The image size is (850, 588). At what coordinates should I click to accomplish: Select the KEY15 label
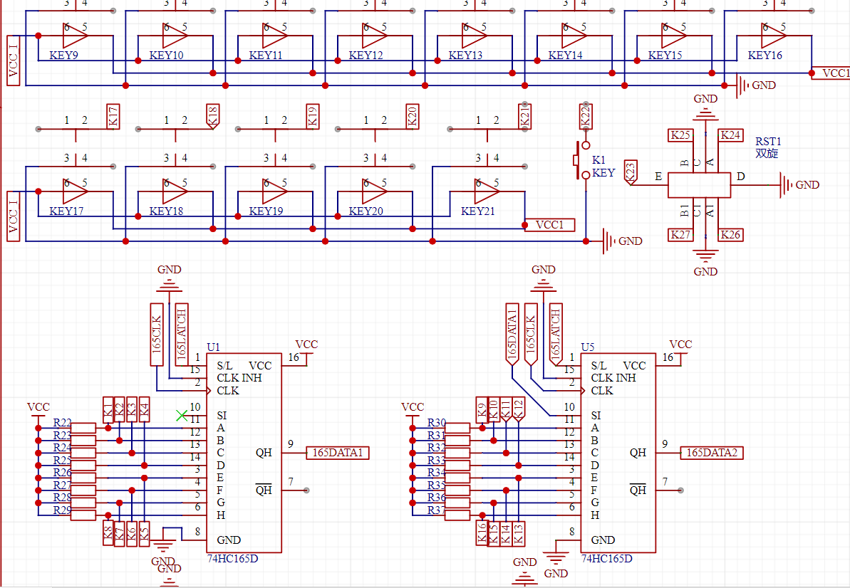pos(665,56)
